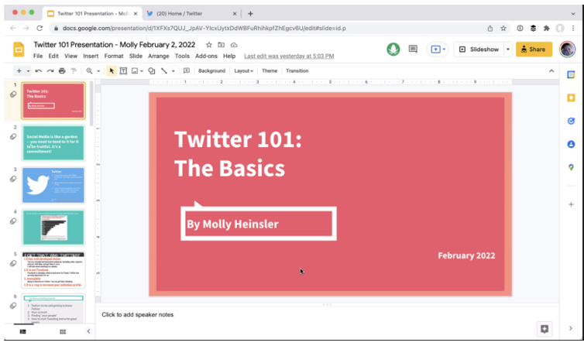Open a new Chrome tab

click(250, 14)
